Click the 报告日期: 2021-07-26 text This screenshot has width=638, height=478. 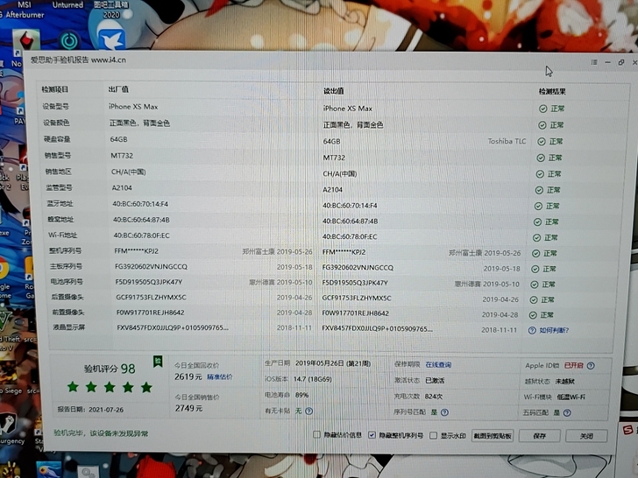point(90,410)
